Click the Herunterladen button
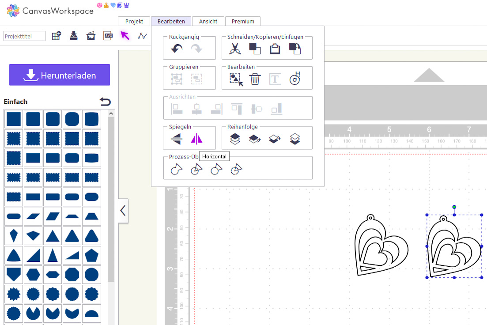487x325 pixels. 60,75
